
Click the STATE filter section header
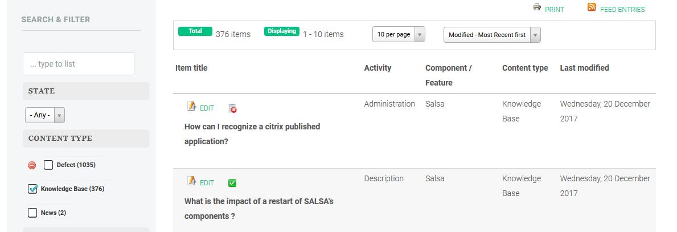click(x=86, y=91)
